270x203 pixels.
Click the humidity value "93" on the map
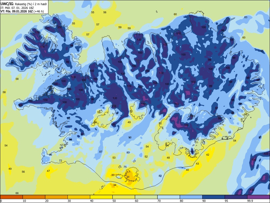point(69,118)
